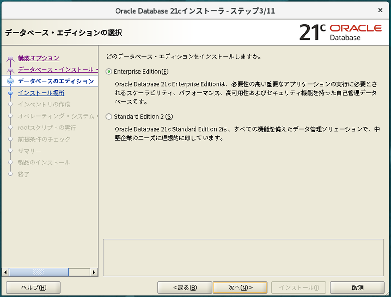Select the Enterprise Edition radio button
Image resolution: width=391 pixels, height=297 pixels.
pyautogui.click(x=109, y=72)
